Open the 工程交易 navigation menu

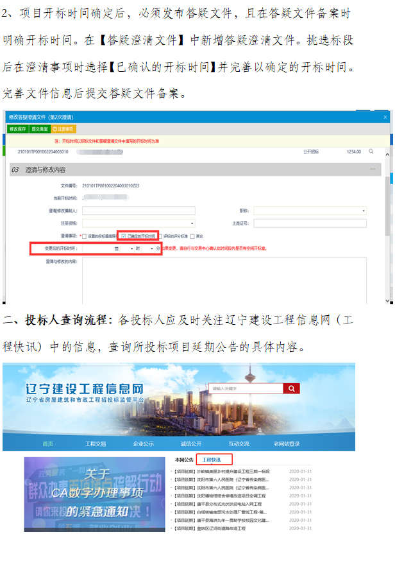(96, 444)
